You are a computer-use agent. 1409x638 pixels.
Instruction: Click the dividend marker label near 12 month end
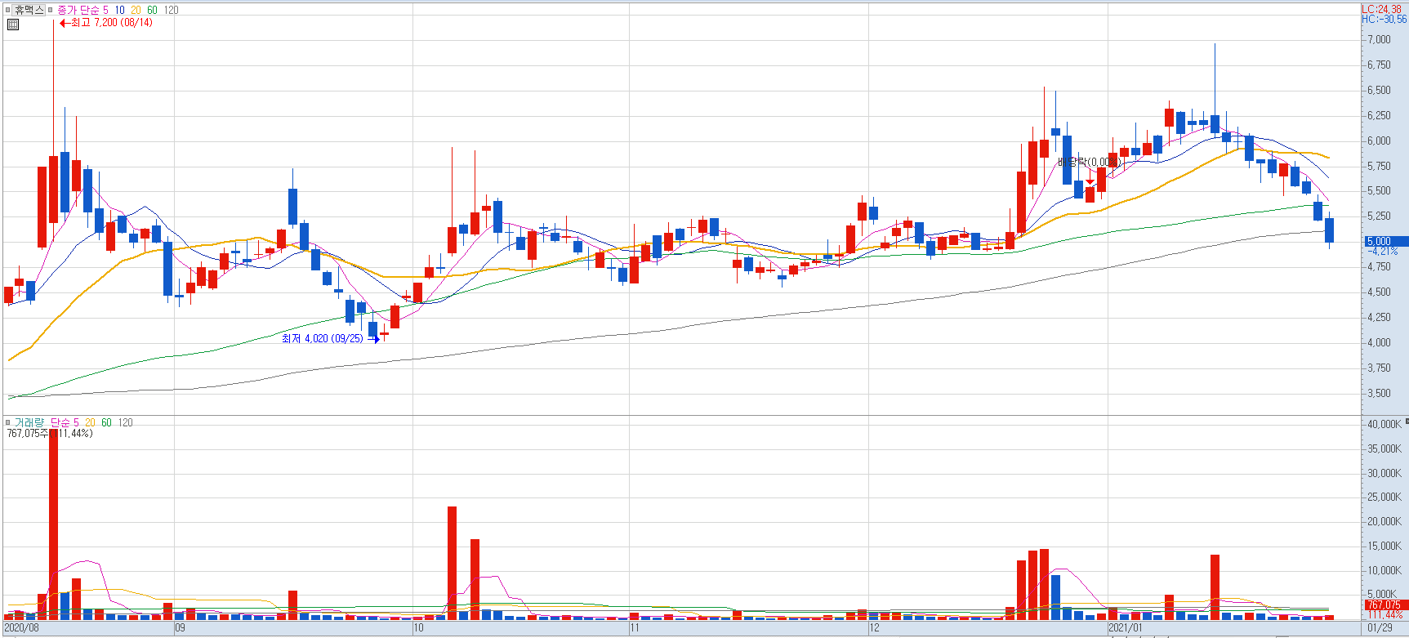point(1090,163)
